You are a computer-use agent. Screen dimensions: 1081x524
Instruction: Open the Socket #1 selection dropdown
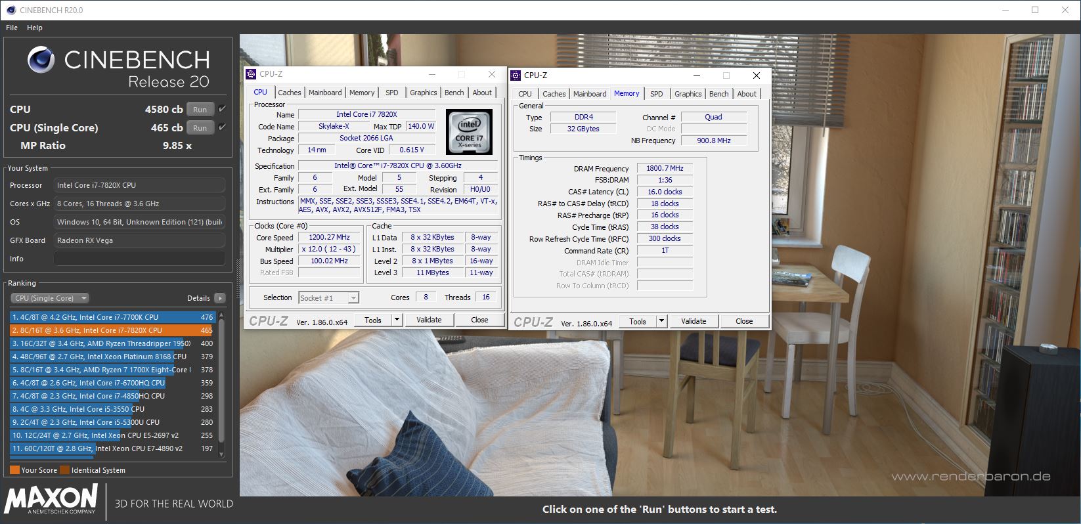pos(328,297)
